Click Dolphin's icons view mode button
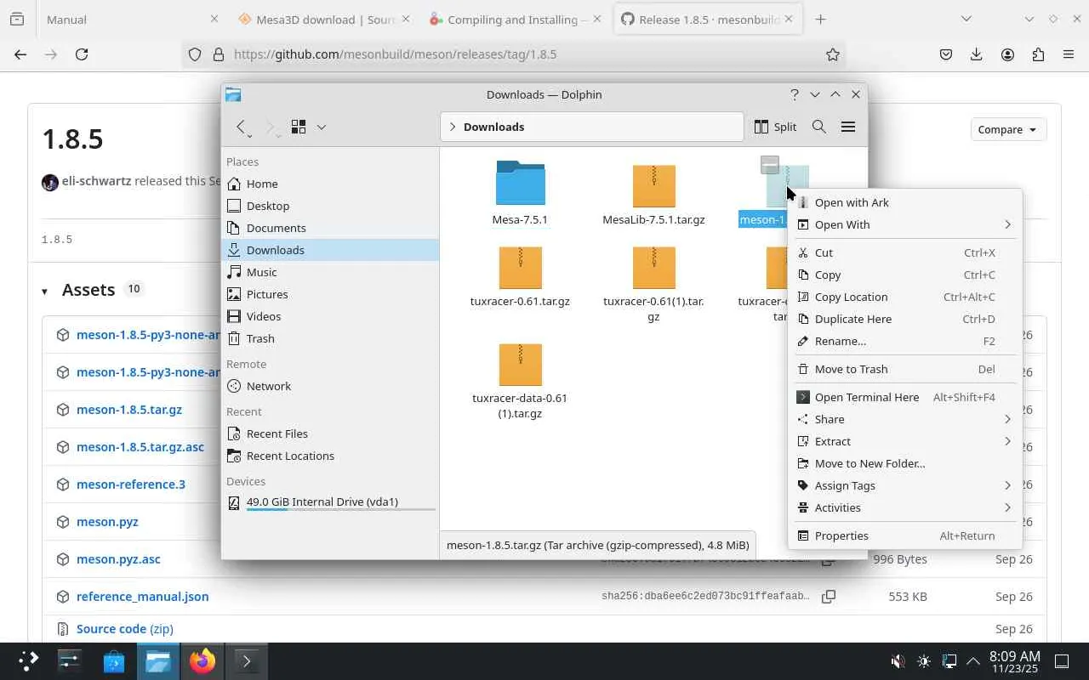This screenshot has width=1089, height=680. (299, 127)
